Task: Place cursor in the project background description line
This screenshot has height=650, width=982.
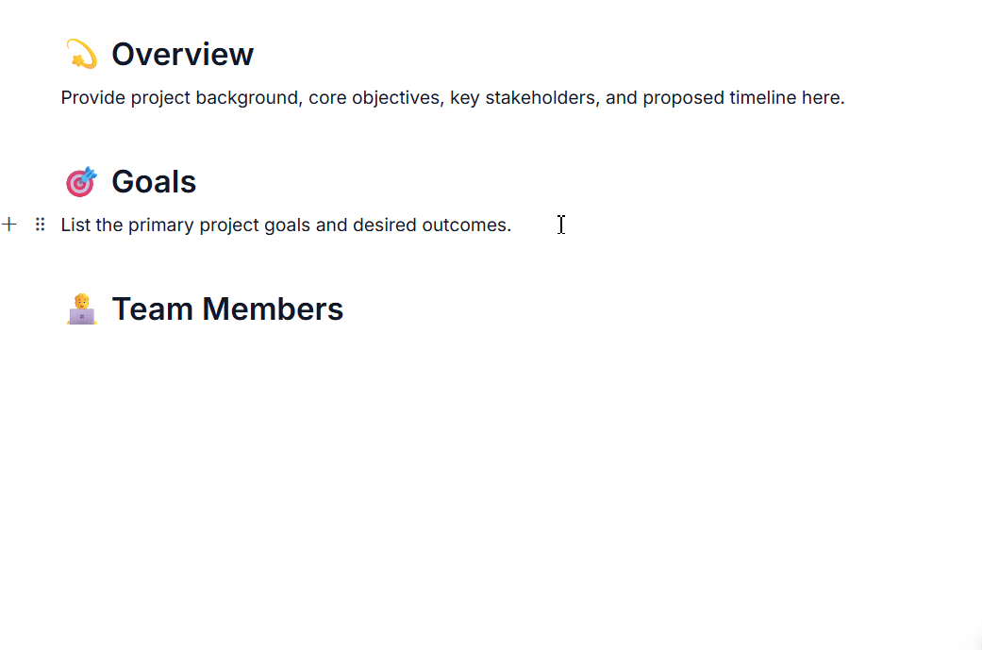Action: pyautogui.click(x=453, y=97)
